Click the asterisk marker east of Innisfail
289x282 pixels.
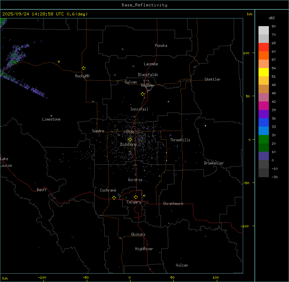click(x=168, y=101)
